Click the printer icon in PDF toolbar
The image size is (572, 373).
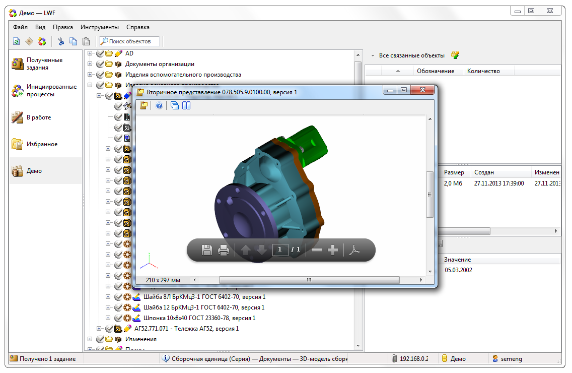pyautogui.click(x=223, y=250)
